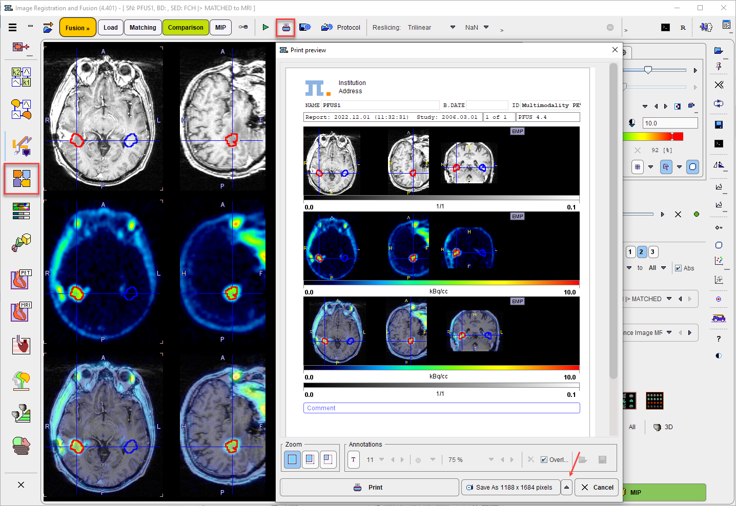
Task: Open the kinetic modeling k2/k1 tool
Action: [x=22, y=77]
